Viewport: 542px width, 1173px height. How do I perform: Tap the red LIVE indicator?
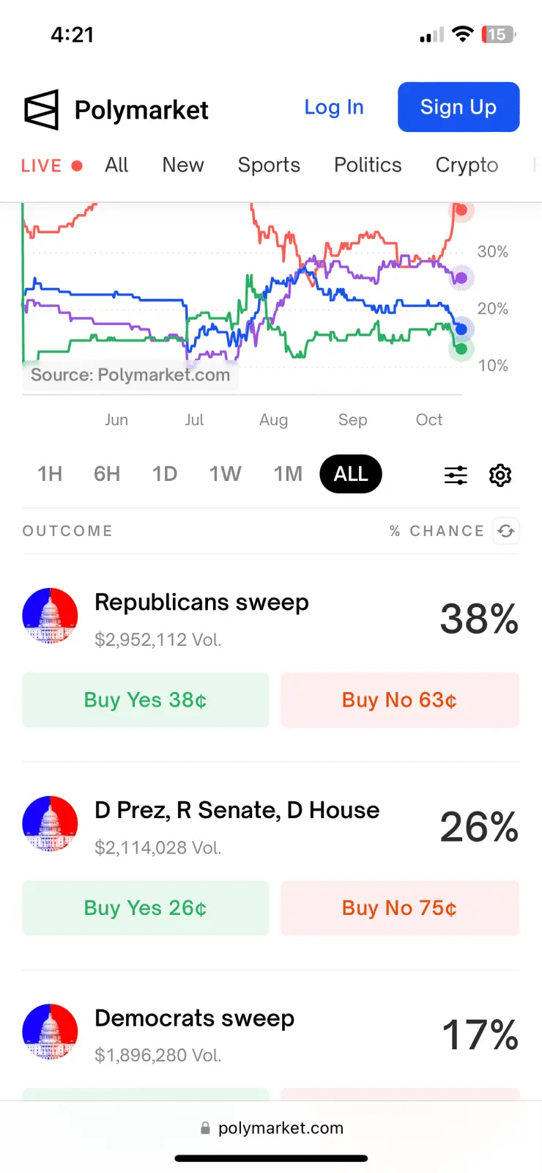51,166
